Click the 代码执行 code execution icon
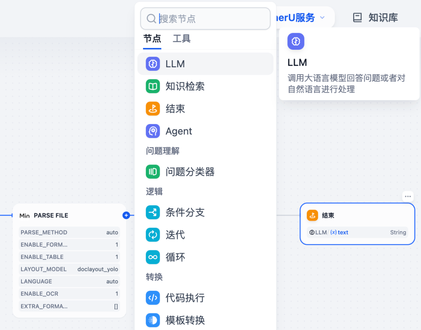The width and height of the screenshot is (421, 330). point(152,298)
